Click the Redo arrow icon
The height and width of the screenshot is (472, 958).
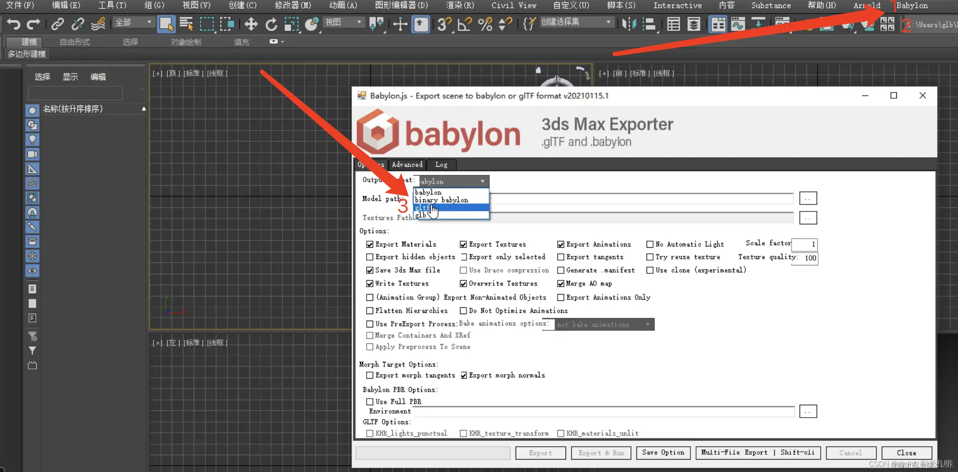tap(33, 24)
